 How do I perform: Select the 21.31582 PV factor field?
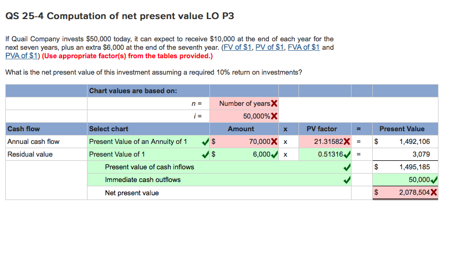coord(325,142)
